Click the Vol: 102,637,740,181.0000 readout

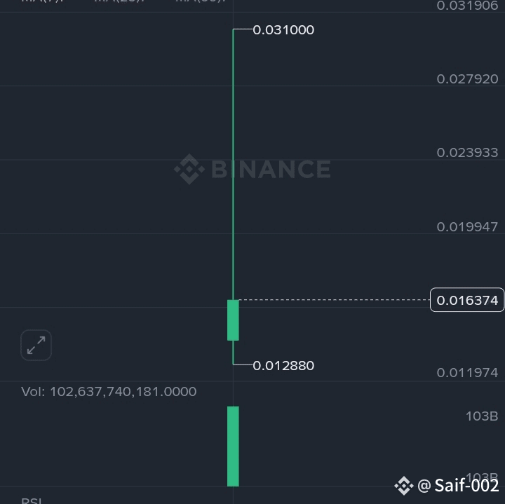[109, 392]
